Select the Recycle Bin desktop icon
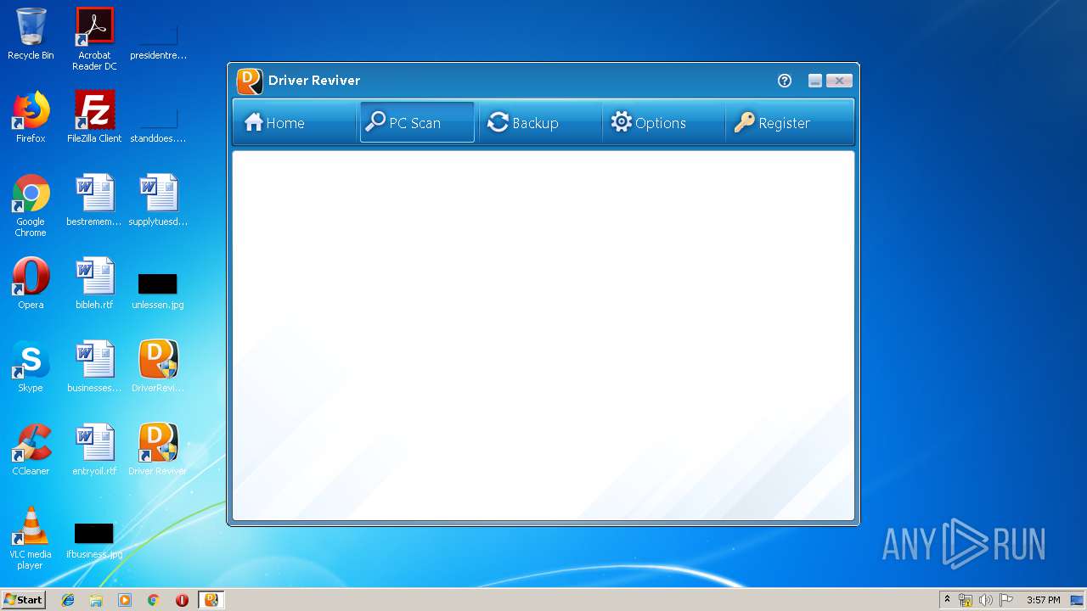Image resolution: width=1087 pixels, height=611 pixels. tap(31, 34)
